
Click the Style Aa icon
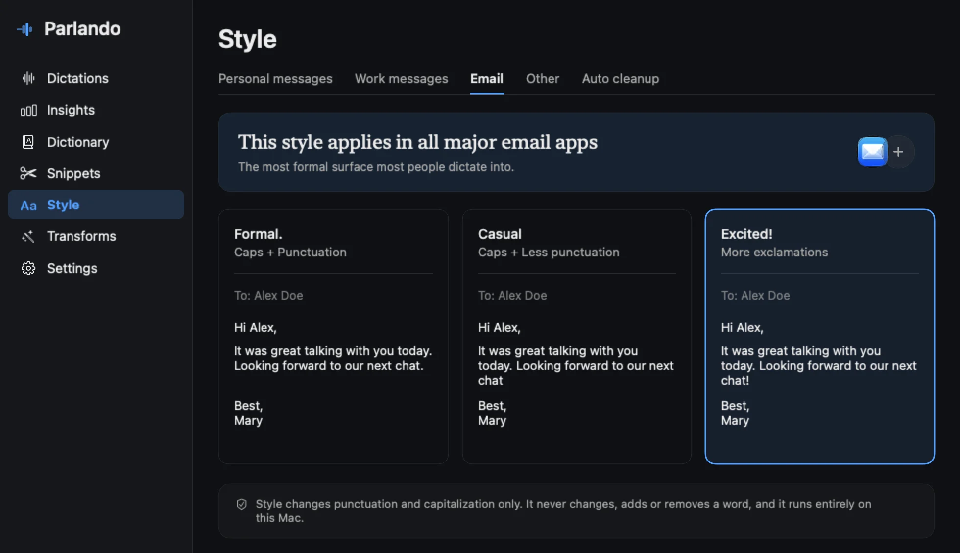28,206
